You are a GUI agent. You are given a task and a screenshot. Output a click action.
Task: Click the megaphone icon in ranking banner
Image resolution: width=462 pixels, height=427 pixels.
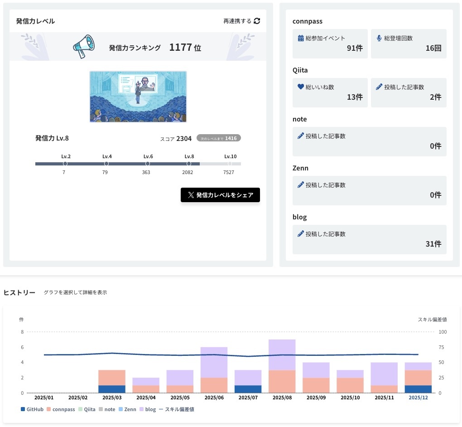[84, 46]
